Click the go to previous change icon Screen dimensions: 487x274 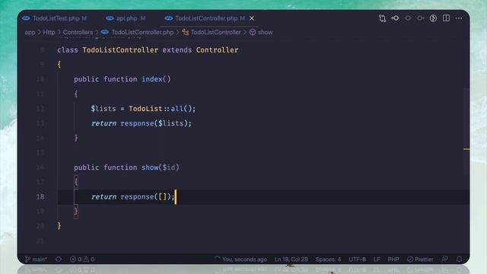396,18
